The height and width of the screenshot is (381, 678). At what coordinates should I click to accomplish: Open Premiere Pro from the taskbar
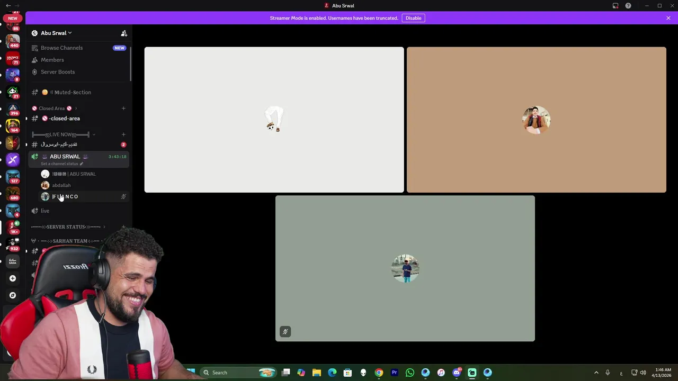(394, 373)
